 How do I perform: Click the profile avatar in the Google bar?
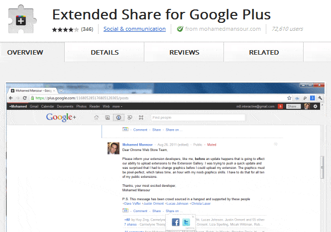pyautogui.click(x=307, y=106)
